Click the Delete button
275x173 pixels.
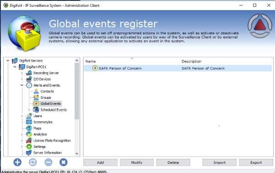(173, 162)
